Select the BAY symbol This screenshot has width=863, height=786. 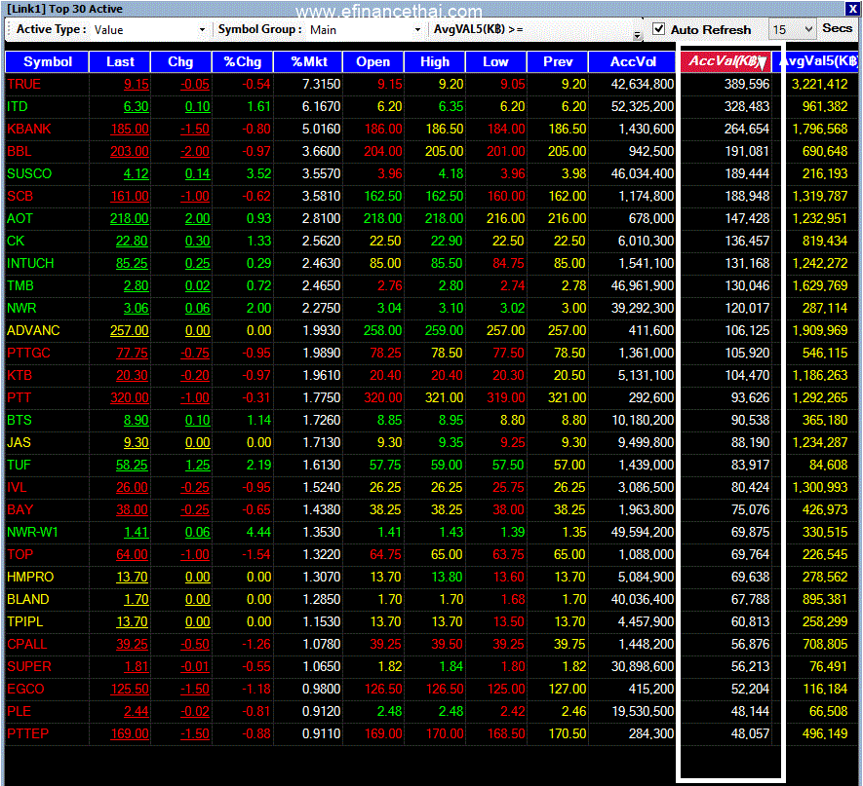pos(20,509)
